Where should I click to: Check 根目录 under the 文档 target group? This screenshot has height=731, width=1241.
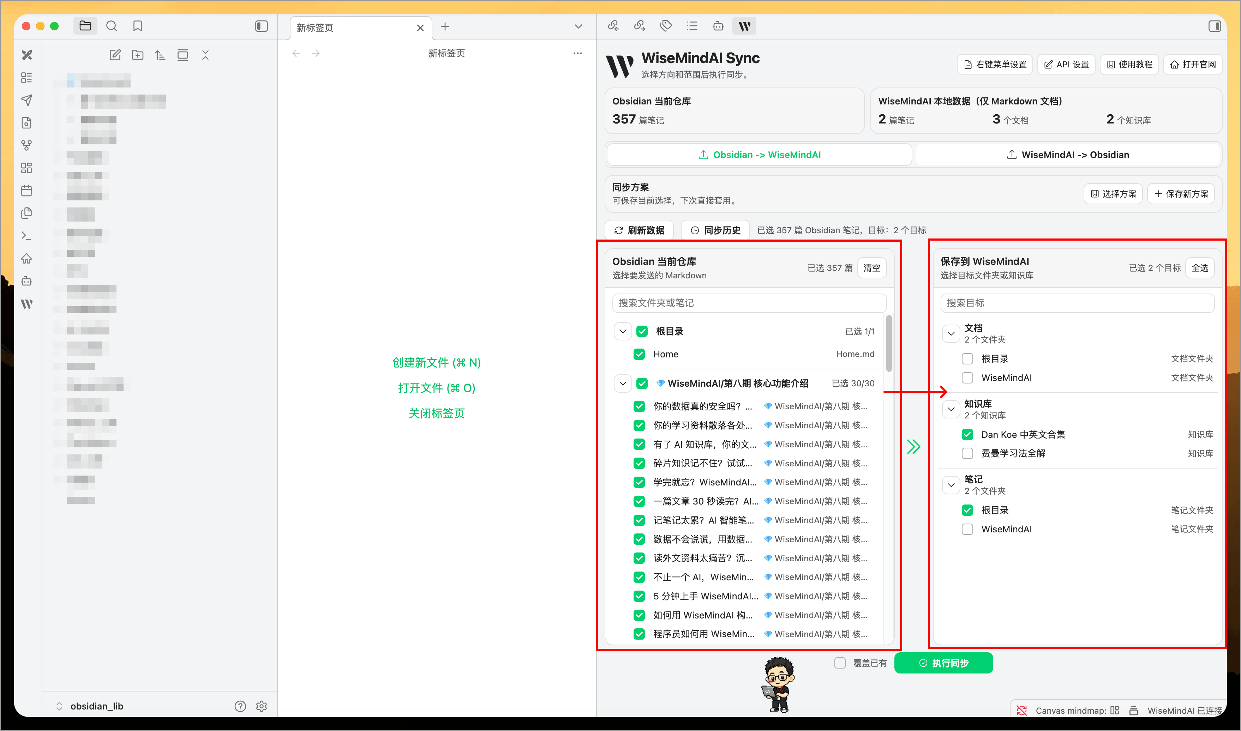(967, 358)
